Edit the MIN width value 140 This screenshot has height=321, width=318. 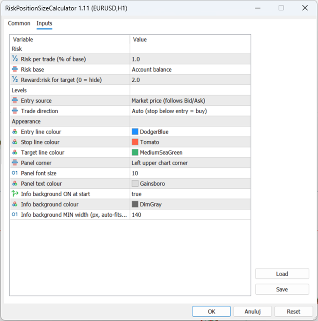190,215
